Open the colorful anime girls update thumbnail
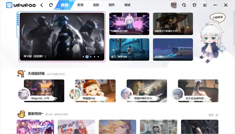The width and height of the screenshot is (235, 134). tap(35, 127)
